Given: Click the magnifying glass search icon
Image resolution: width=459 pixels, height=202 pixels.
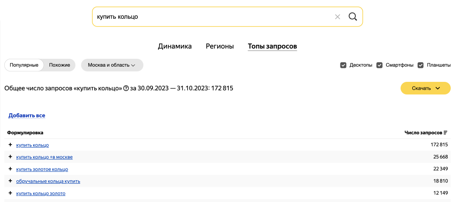Looking at the screenshot, I should 353,17.
